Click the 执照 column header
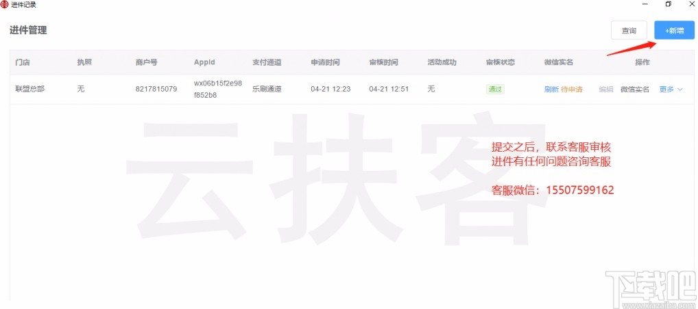The height and width of the screenshot is (309, 698). [x=84, y=62]
